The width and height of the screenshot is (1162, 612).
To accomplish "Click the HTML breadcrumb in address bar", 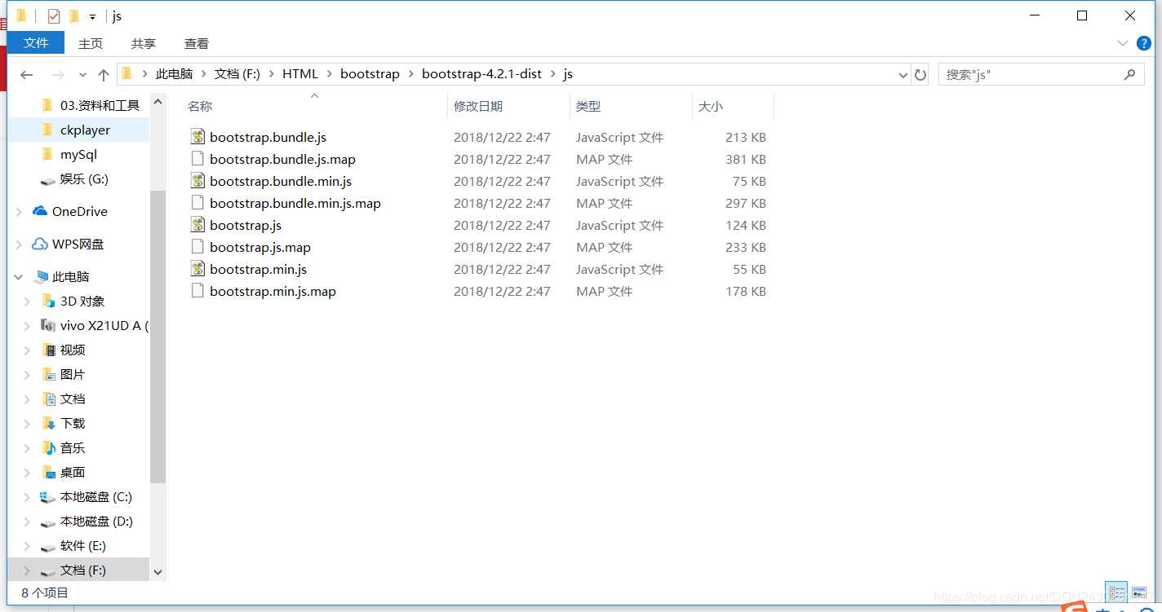I will click(300, 74).
